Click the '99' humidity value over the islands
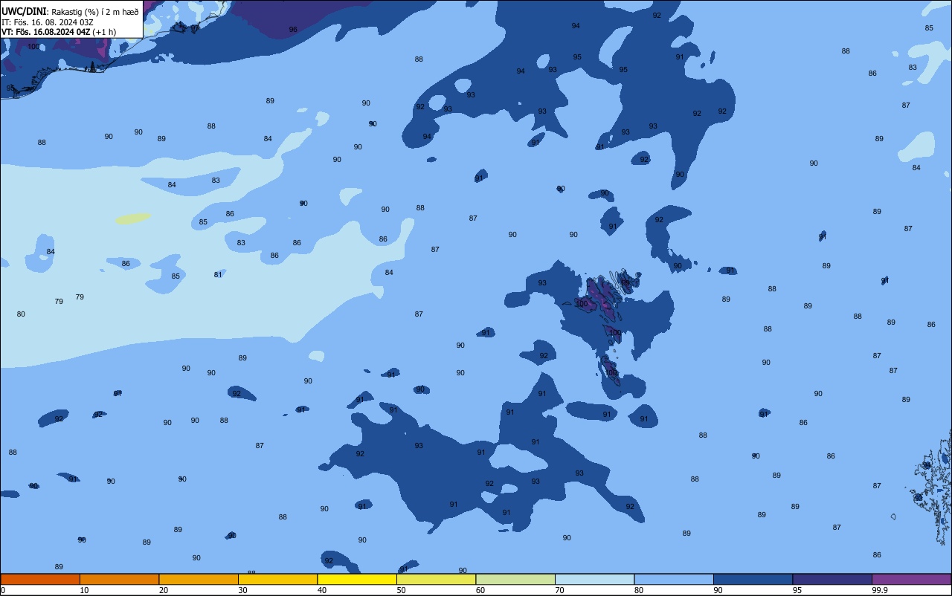Screen dimensions: 952x596 click(x=625, y=282)
